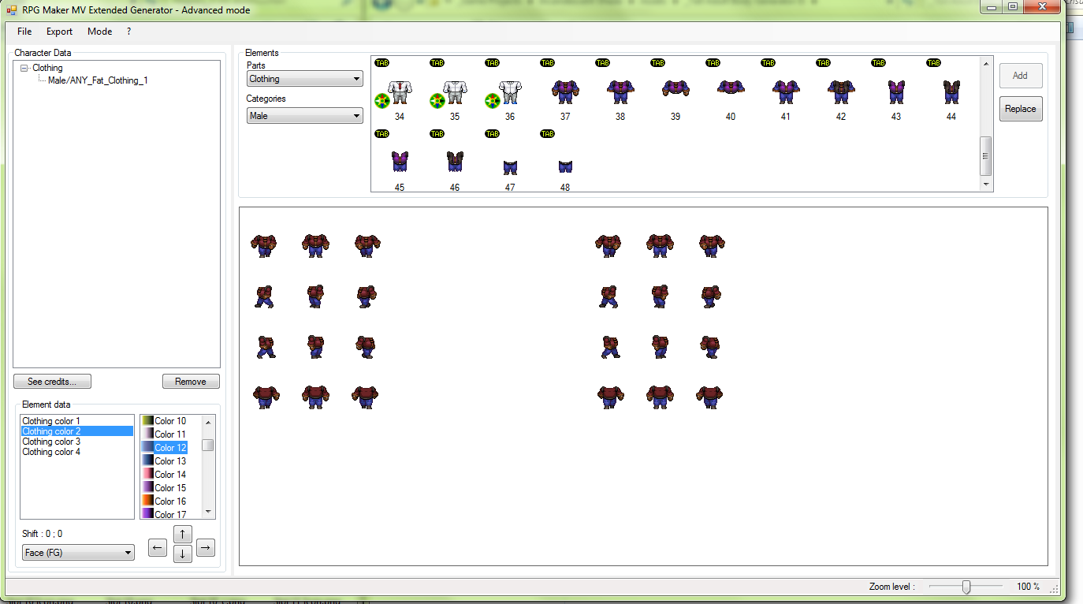Click the TAB badge above element 37

(548, 63)
